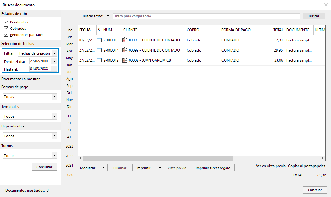This screenshot has height=197, width=331.
Task: Expand the Formas de pago Todas dropdown
Action: click(x=54, y=97)
